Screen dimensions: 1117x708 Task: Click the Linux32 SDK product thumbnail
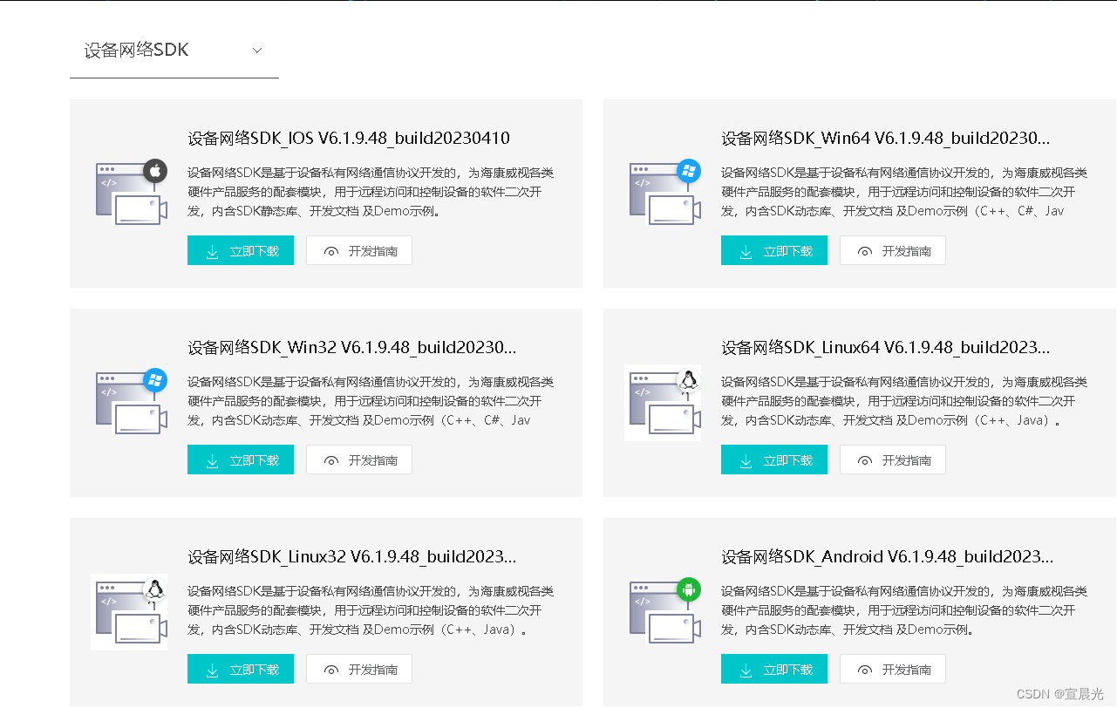tap(129, 612)
